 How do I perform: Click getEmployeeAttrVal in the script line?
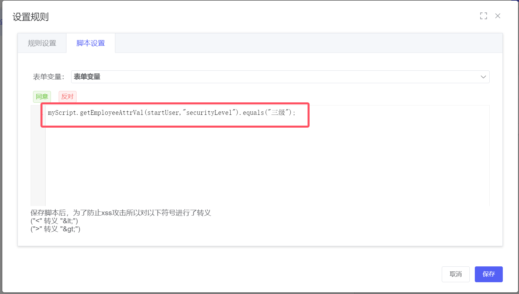[x=111, y=113]
